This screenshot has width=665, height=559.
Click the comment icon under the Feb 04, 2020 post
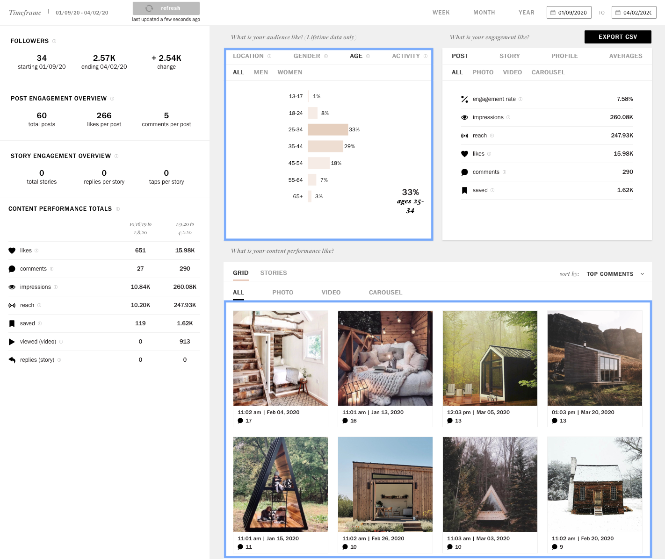(x=240, y=421)
